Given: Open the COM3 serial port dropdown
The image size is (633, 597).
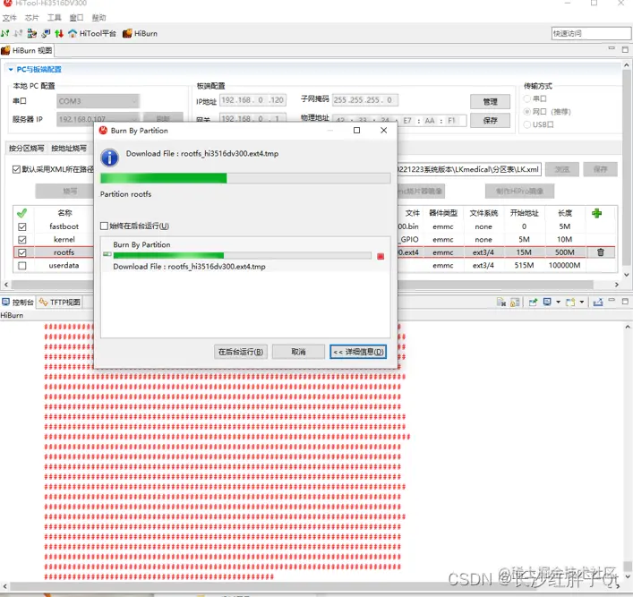Looking at the screenshot, I should pyautogui.click(x=98, y=101).
